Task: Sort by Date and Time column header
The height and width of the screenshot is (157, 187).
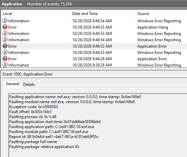Action: coord(85,14)
